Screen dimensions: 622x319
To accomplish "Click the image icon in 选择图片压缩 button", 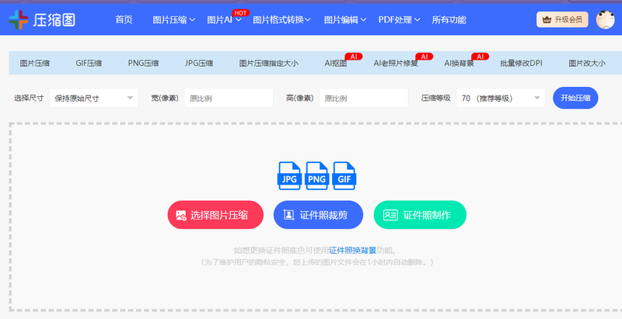I will click(x=181, y=215).
